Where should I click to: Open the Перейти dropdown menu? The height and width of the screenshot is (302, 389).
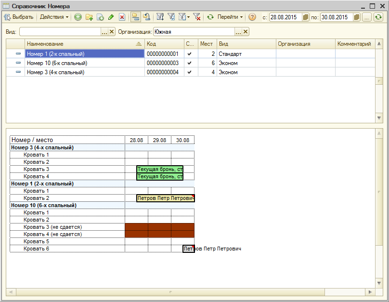coord(230,17)
